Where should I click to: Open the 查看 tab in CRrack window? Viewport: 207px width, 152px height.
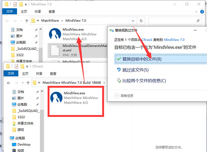click(x=53, y=74)
